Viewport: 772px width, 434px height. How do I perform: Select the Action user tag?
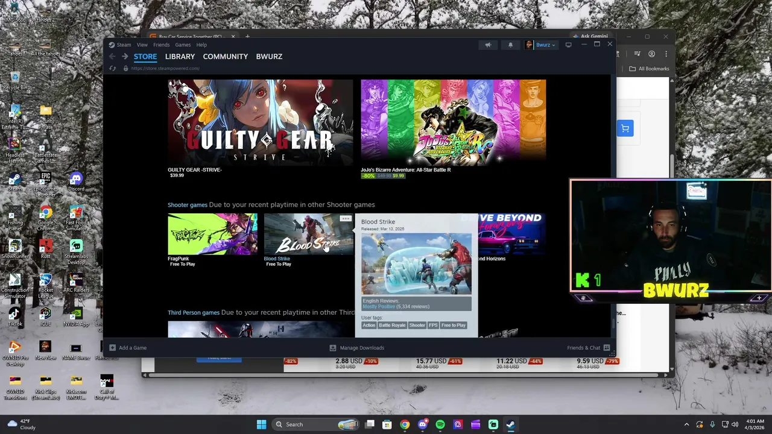(x=369, y=325)
